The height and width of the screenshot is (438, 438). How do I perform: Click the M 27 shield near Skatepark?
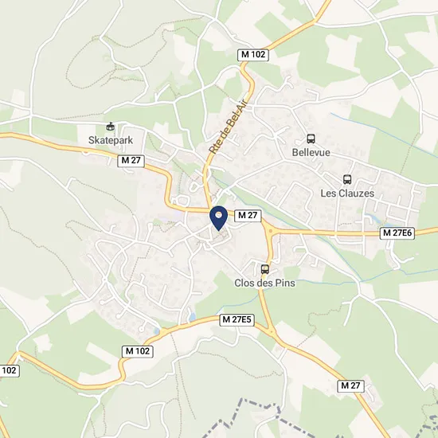click(131, 161)
